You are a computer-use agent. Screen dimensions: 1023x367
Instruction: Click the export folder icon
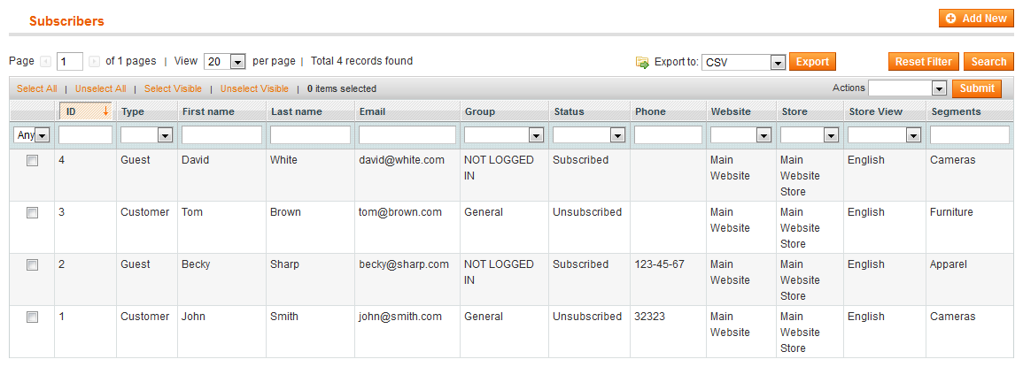[x=643, y=63]
